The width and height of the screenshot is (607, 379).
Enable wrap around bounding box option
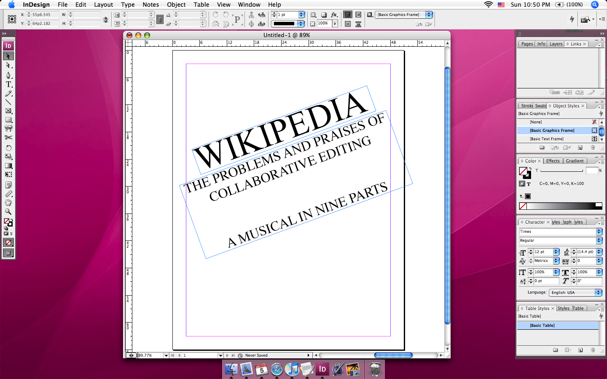pos(358,15)
